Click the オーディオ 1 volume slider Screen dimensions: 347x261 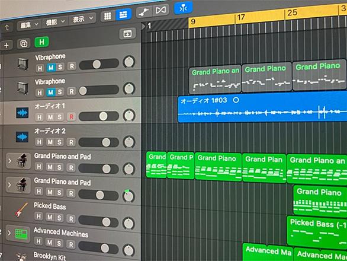[99, 116]
